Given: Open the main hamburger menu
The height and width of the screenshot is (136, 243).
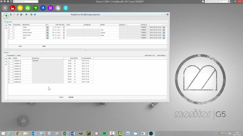Looking at the screenshot, I should (x=5, y=8).
